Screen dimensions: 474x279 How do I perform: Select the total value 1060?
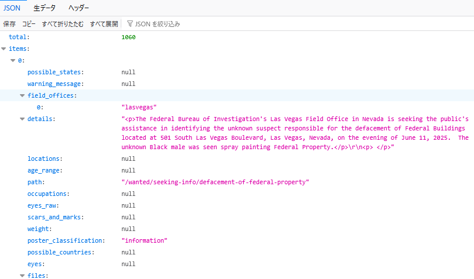pyautogui.click(x=128, y=37)
